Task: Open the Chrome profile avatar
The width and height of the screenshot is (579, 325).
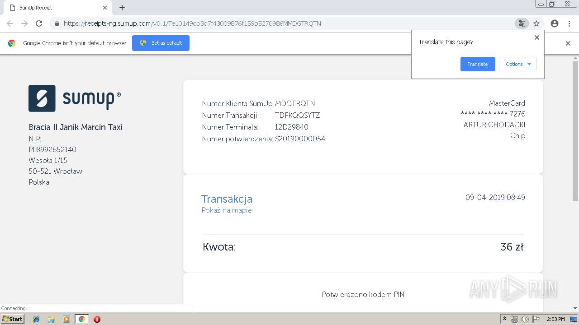Action: pyautogui.click(x=555, y=23)
